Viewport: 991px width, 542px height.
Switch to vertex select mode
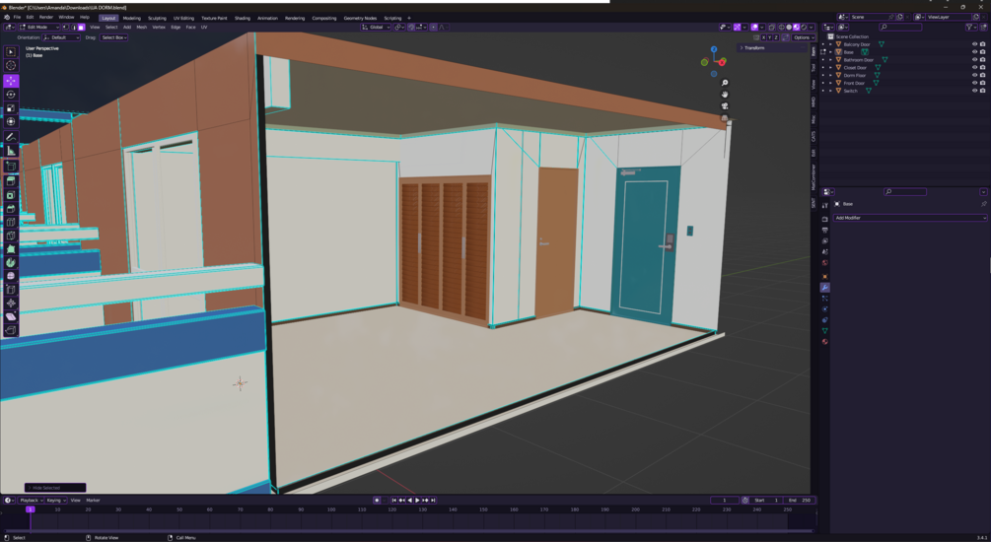(x=66, y=28)
